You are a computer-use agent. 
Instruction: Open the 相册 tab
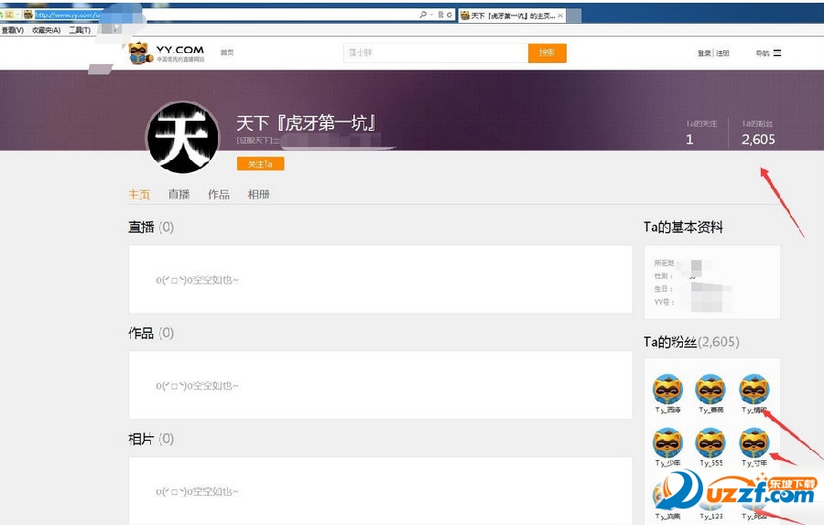point(258,195)
